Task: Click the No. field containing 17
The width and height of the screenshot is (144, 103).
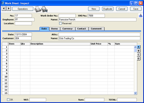Action: (x=23, y=16)
